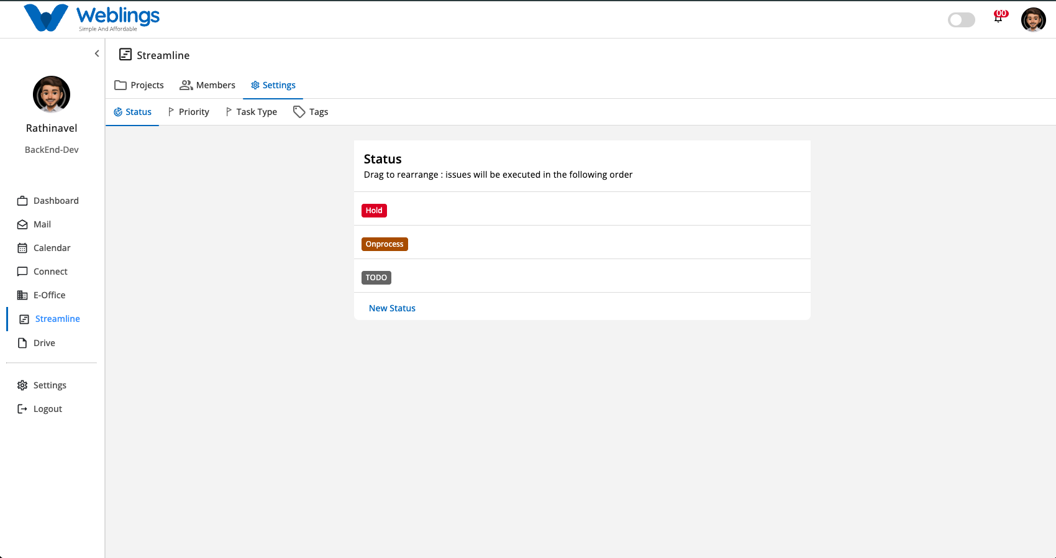Click the Mail envelope icon

click(22, 224)
